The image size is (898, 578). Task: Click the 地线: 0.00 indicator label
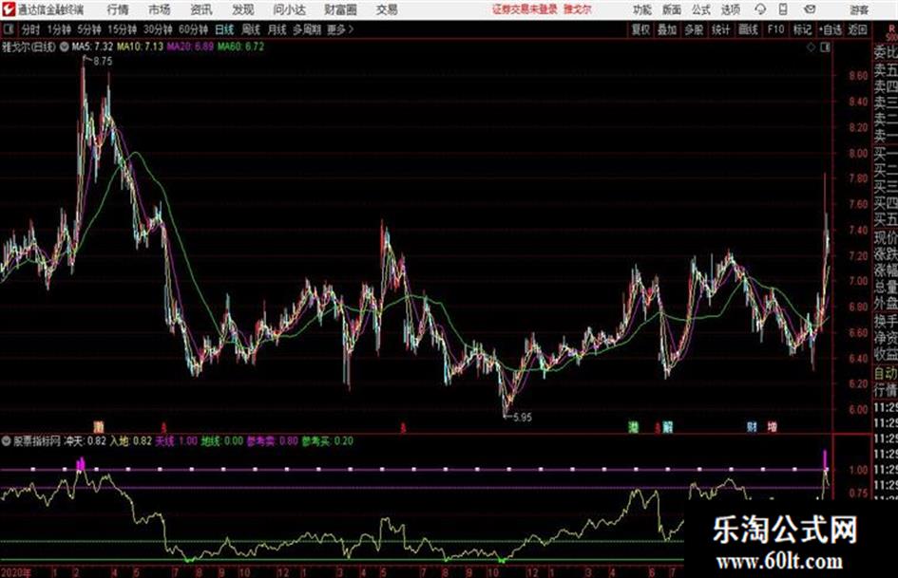tap(222, 440)
